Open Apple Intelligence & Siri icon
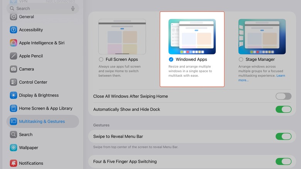Viewport: 301px width, 169px height. click(x=14, y=43)
